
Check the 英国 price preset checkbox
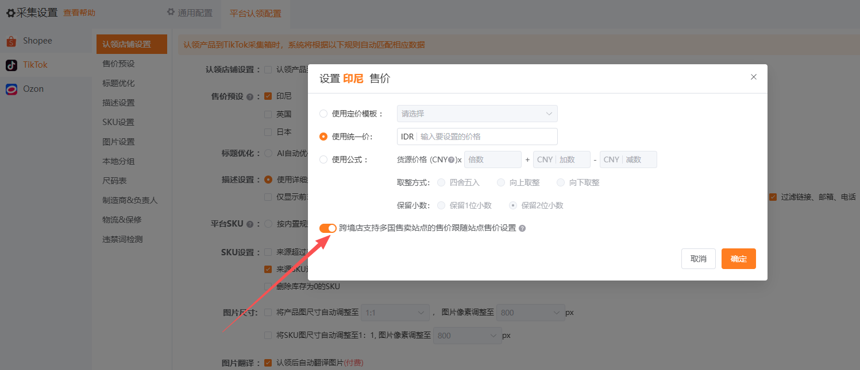click(268, 114)
